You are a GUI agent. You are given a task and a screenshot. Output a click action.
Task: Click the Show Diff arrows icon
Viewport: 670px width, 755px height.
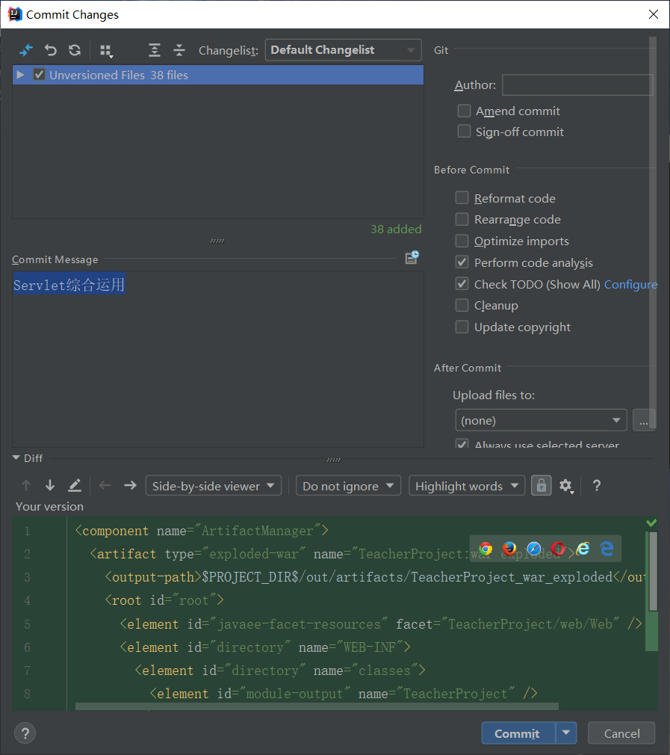point(26,50)
